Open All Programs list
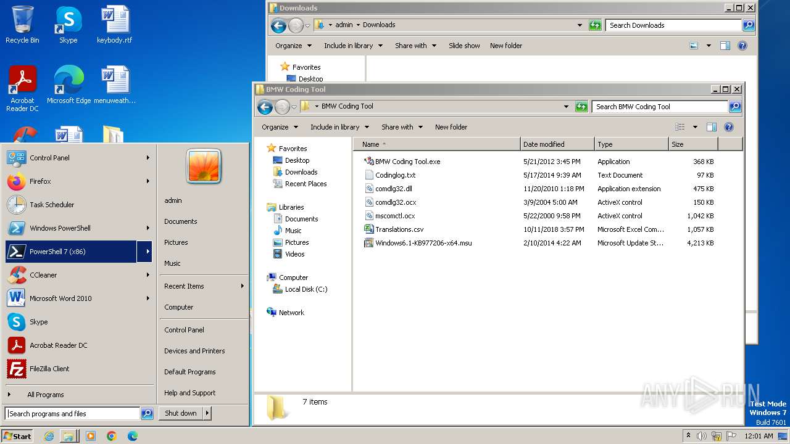The image size is (790, 444). [x=45, y=395]
